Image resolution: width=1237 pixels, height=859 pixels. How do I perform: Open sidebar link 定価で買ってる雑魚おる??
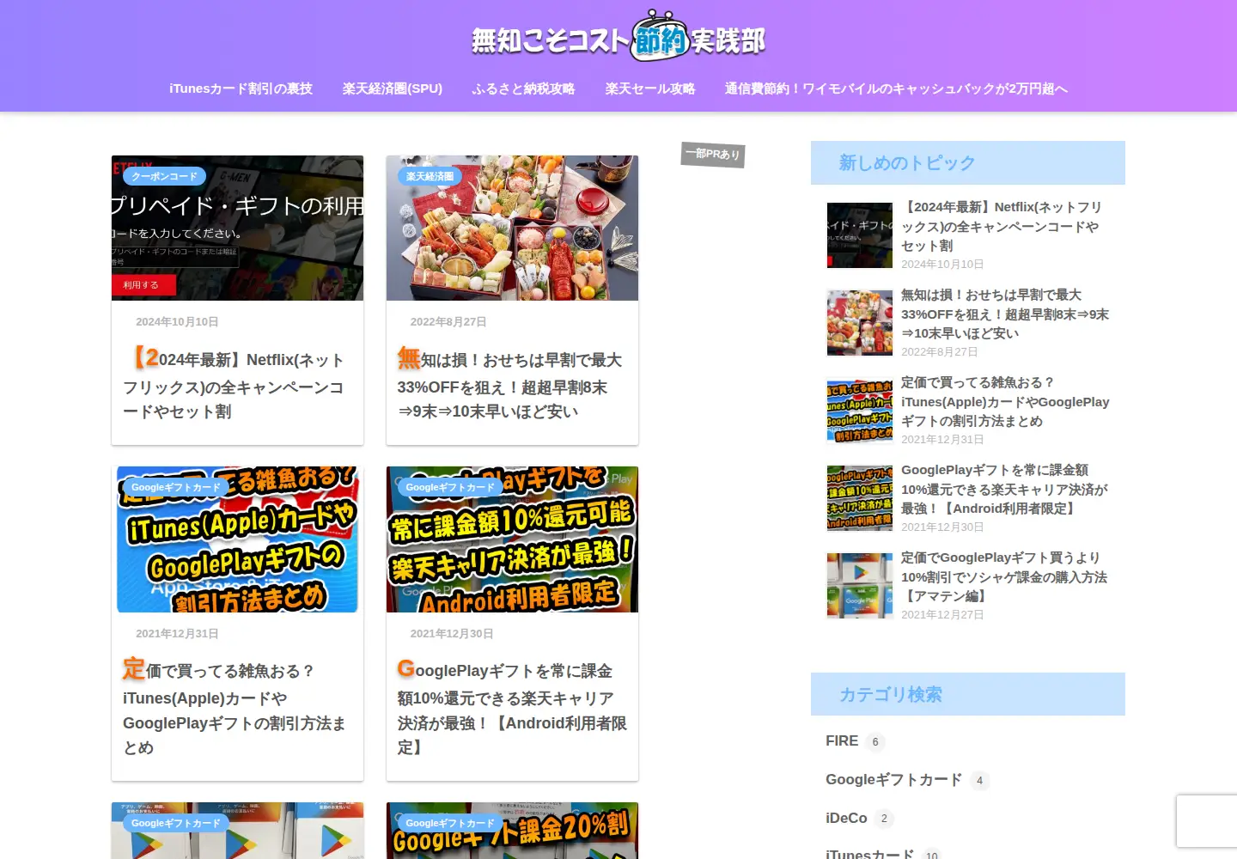pos(1005,401)
